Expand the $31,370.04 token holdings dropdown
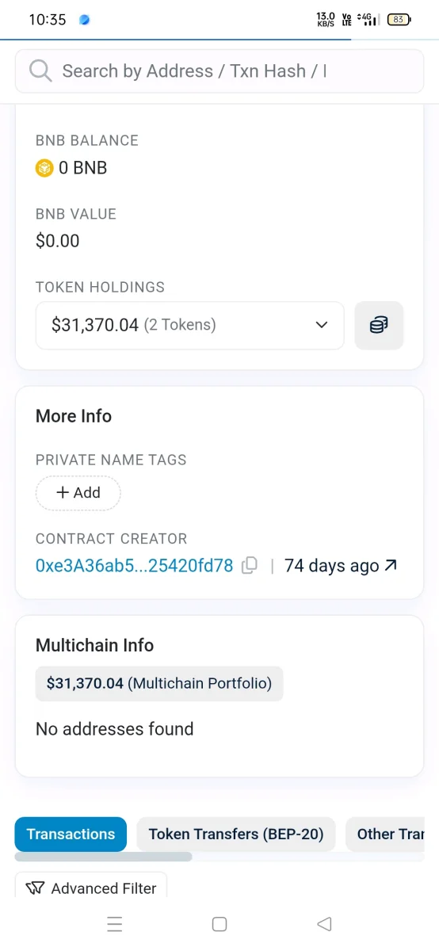The image size is (439, 951). click(190, 325)
